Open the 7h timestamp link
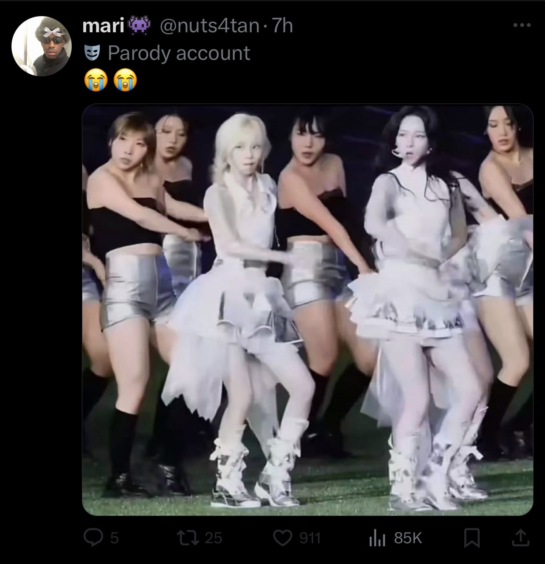The width and height of the screenshot is (545, 564). pyautogui.click(x=282, y=26)
